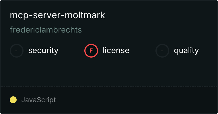Open the mcp-server-moltmark title
This screenshot has height=114, width=218.
coord(57,15)
